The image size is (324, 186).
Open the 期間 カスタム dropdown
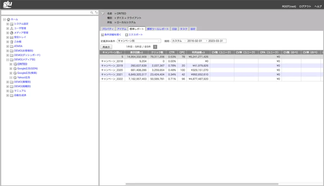(179, 41)
